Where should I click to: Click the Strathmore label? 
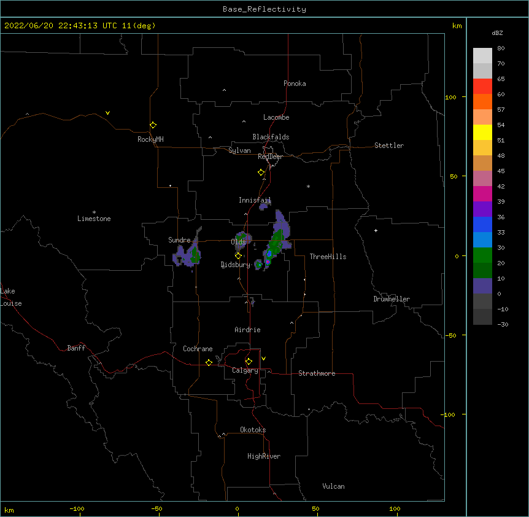(317, 373)
